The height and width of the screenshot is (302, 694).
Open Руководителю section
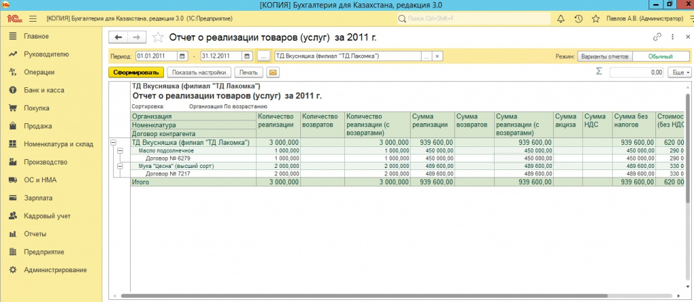click(46, 54)
